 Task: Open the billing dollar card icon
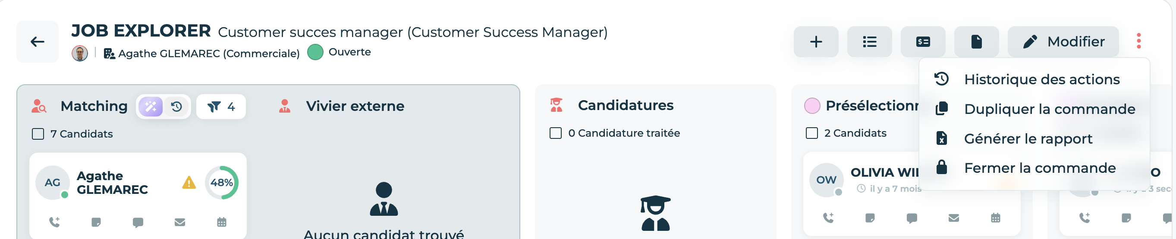923,42
